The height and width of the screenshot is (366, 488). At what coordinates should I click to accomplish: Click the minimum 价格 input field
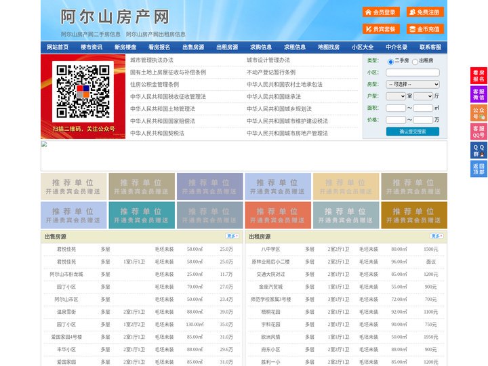(396, 120)
